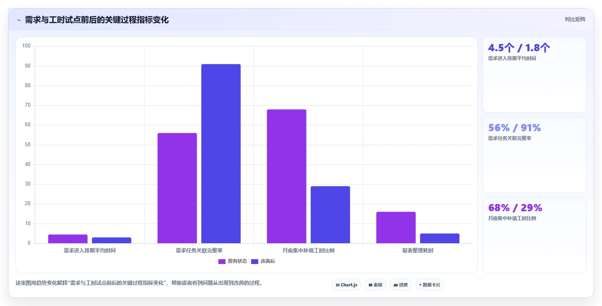Click the blue bar for 月底集中补填工时比例

coord(330,215)
